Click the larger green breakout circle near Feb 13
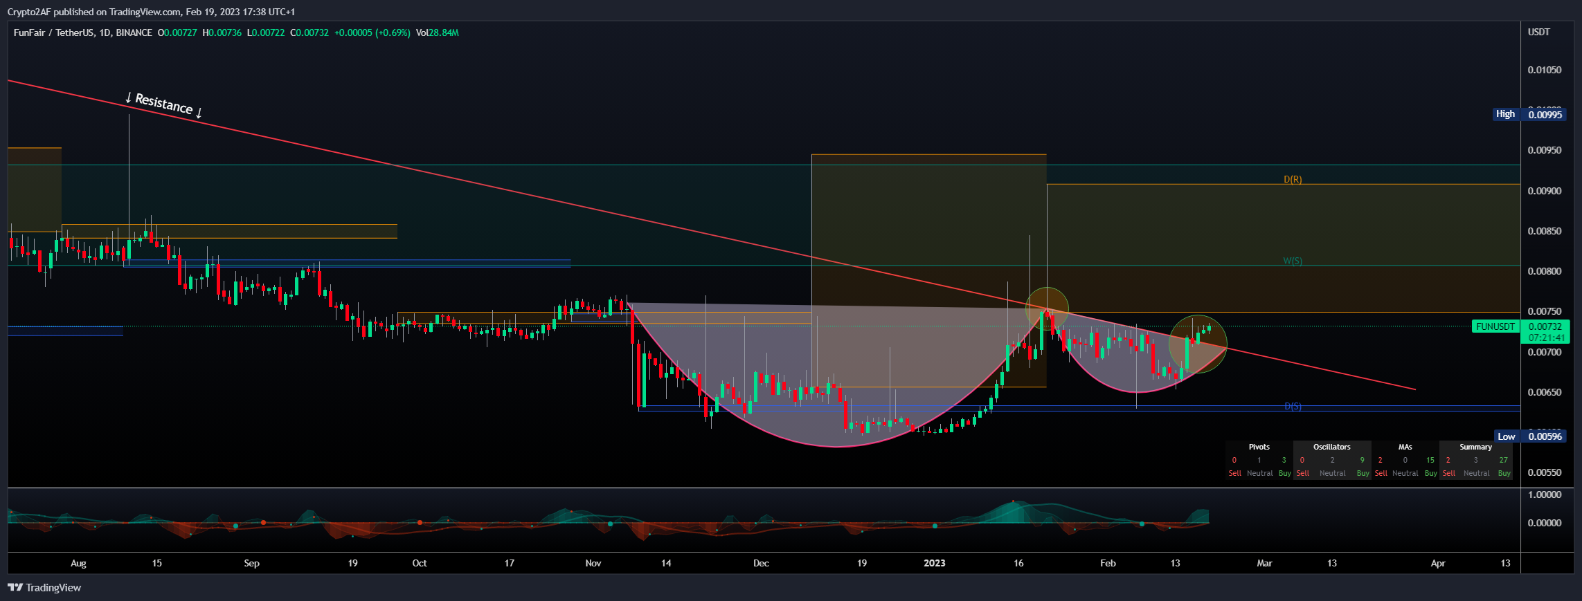Viewport: 1582px width, 601px height. point(1198,344)
